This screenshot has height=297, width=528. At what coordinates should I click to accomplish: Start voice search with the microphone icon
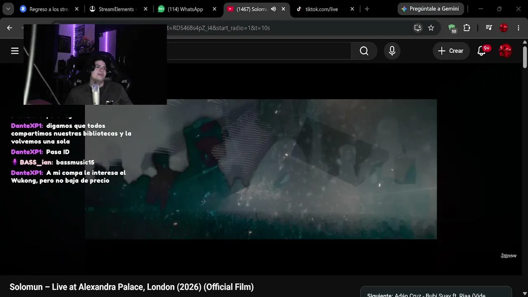392,51
